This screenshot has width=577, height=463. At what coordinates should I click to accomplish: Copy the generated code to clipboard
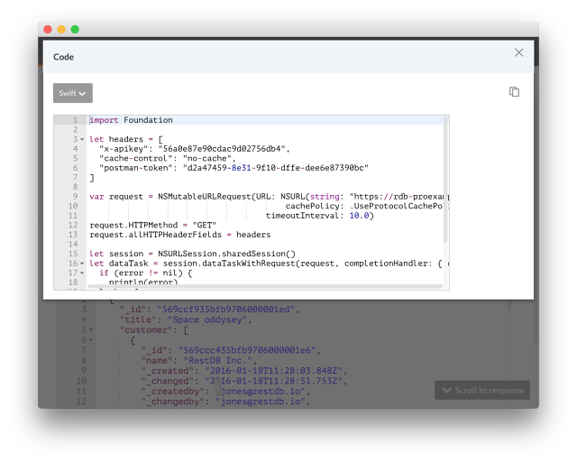pos(514,92)
